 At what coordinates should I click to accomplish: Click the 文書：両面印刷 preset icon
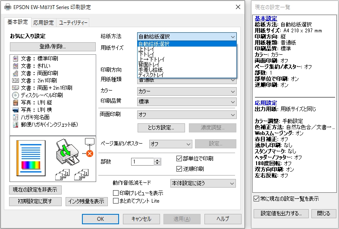pyautogui.click(x=16, y=73)
